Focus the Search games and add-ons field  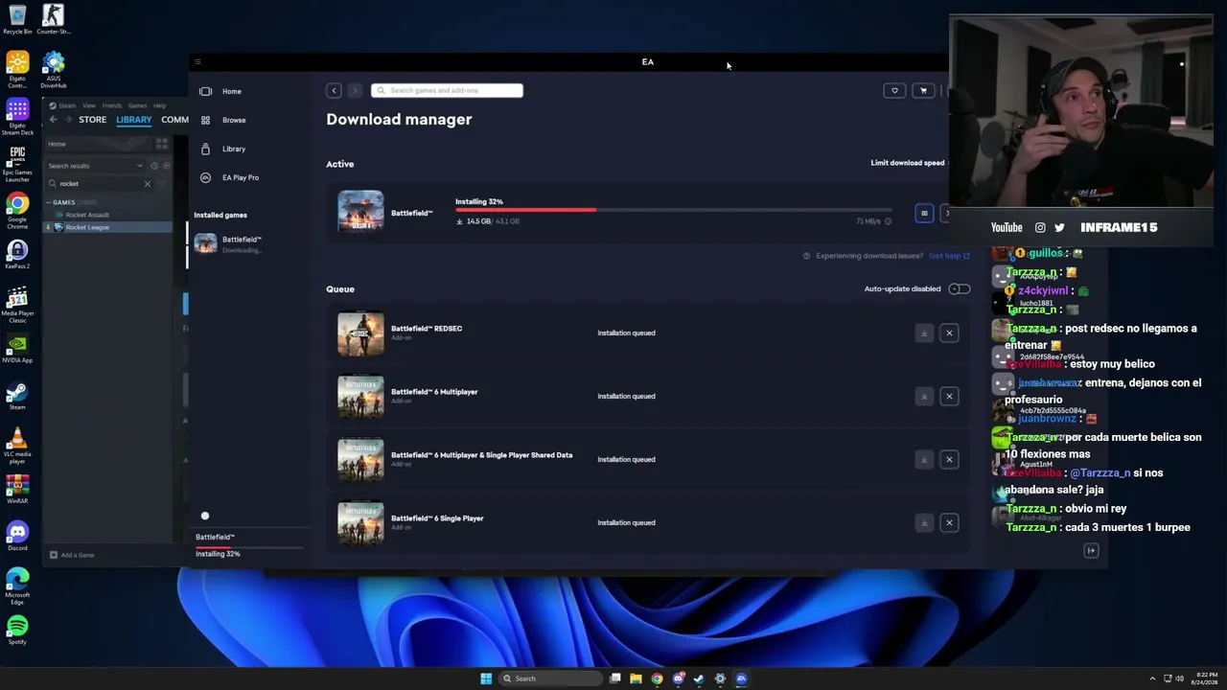pyautogui.click(x=447, y=90)
